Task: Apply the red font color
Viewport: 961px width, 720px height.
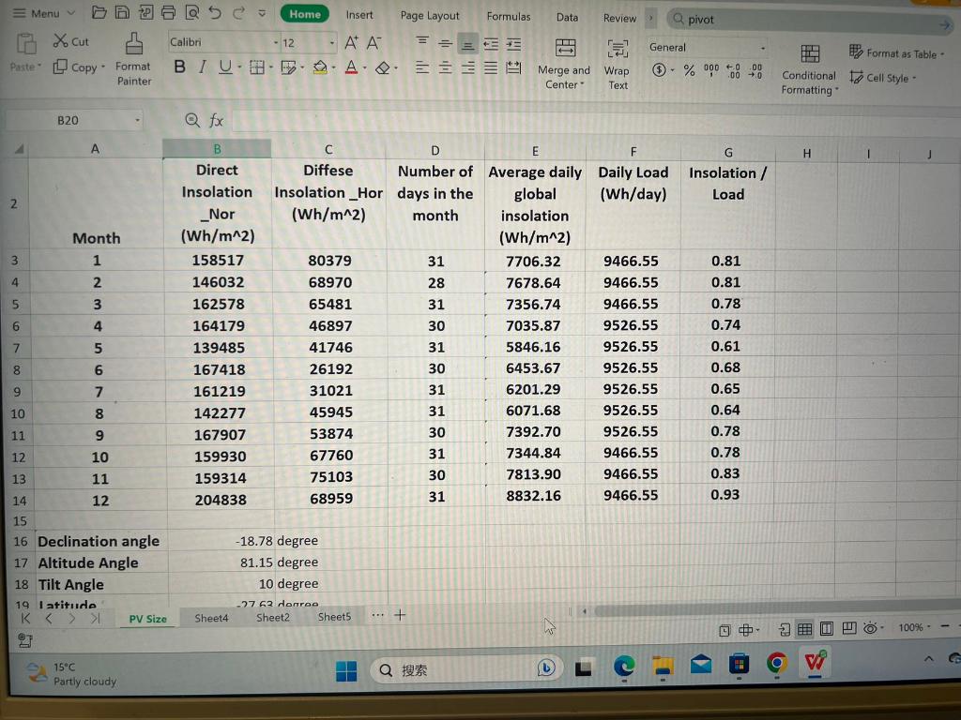Action: (x=351, y=67)
